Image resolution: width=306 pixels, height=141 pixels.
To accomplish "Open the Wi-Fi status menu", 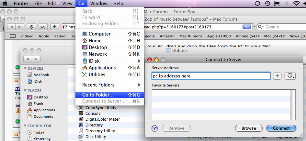I will click(296, 4).
